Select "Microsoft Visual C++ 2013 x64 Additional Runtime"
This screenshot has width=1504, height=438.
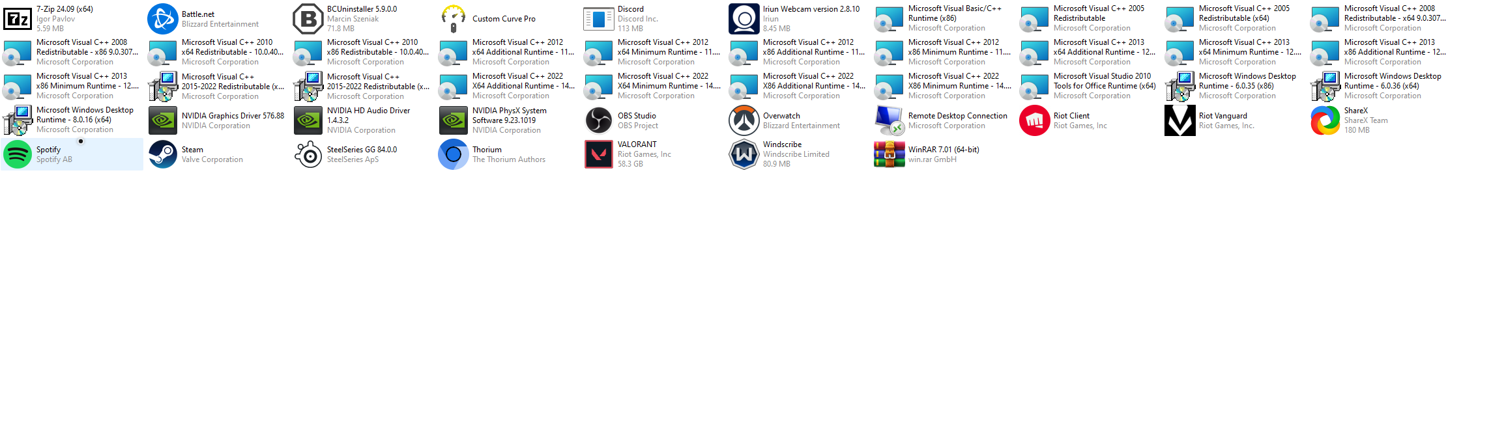pos(1090,53)
